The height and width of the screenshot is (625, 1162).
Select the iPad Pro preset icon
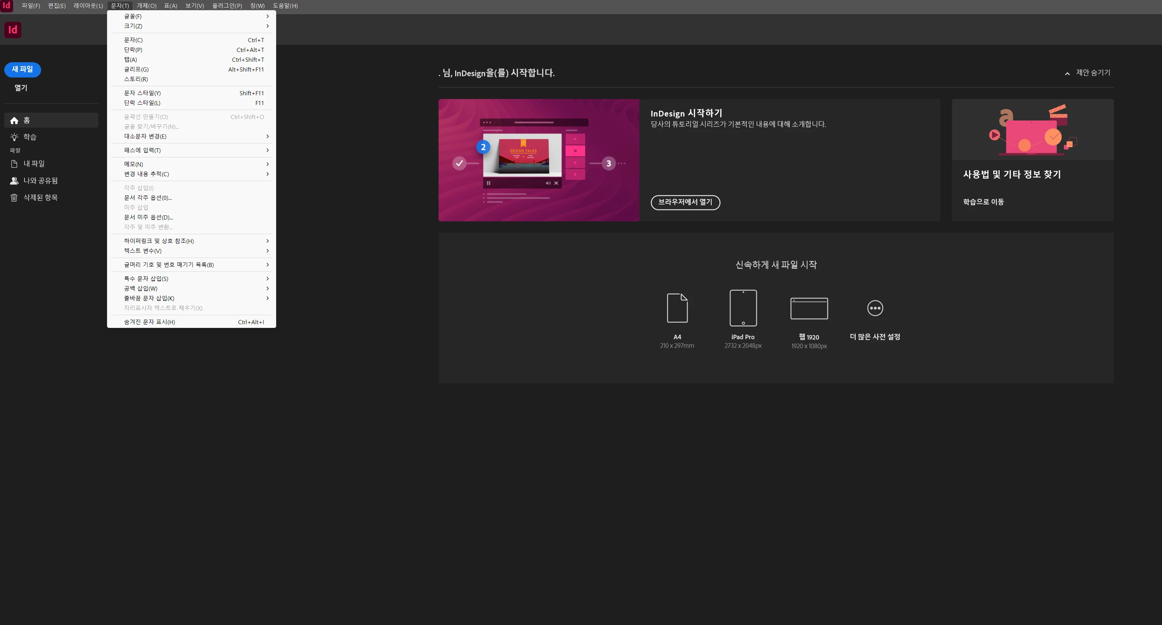pyautogui.click(x=743, y=308)
